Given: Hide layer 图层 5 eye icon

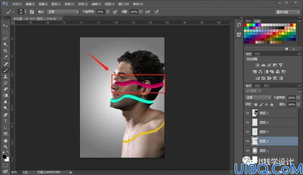Looking at the screenshot, I should tap(248, 123).
